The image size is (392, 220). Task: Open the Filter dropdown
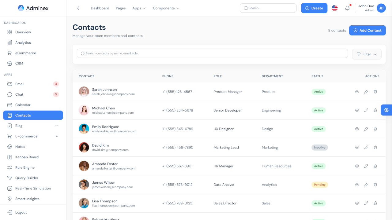coord(367,54)
